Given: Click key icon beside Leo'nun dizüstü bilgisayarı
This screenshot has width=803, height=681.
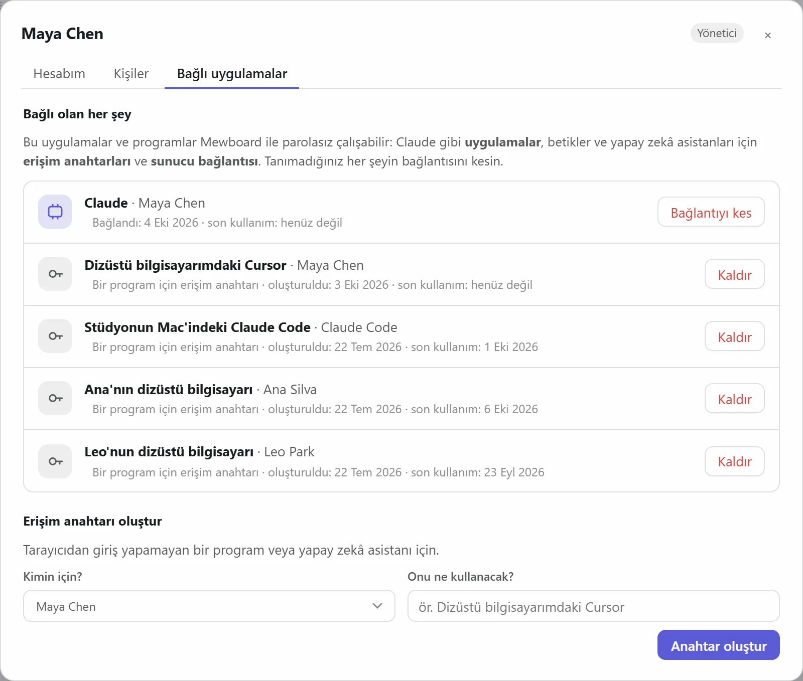Looking at the screenshot, I should pos(55,461).
